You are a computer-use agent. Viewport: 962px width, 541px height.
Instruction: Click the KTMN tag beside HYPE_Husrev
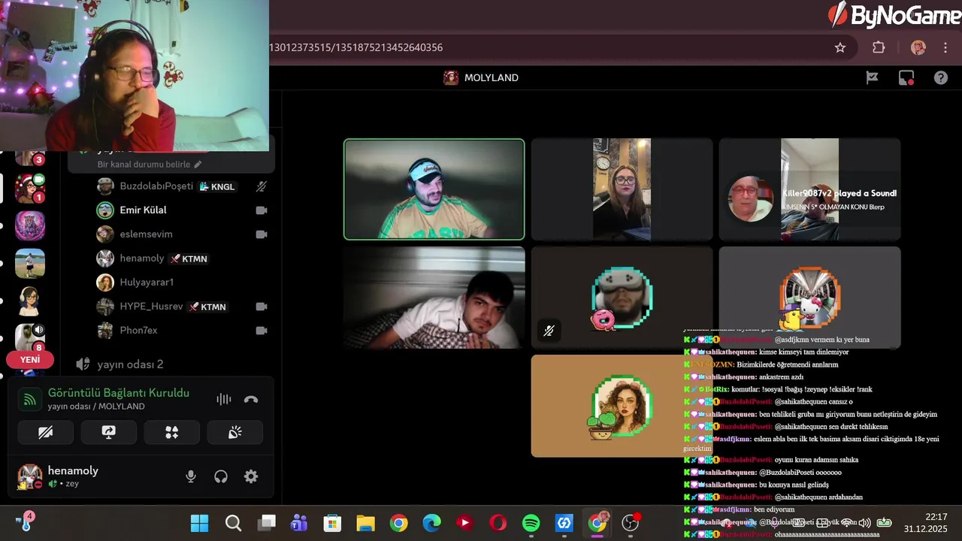[x=208, y=307]
